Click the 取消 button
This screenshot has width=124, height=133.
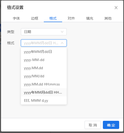coord(93,125)
